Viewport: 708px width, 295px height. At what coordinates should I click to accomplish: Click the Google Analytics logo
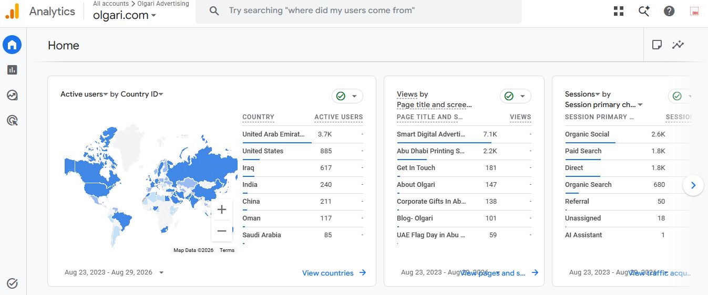tap(12, 11)
